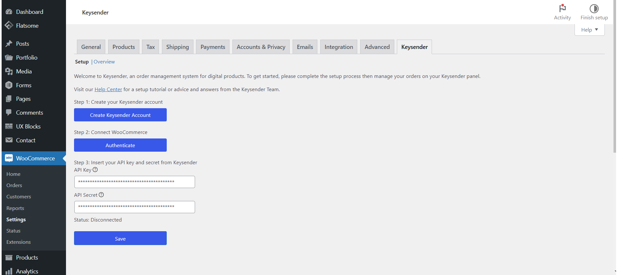Click the page vertical scrollbar
The width and height of the screenshot is (618, 275).
coord(615,77)
